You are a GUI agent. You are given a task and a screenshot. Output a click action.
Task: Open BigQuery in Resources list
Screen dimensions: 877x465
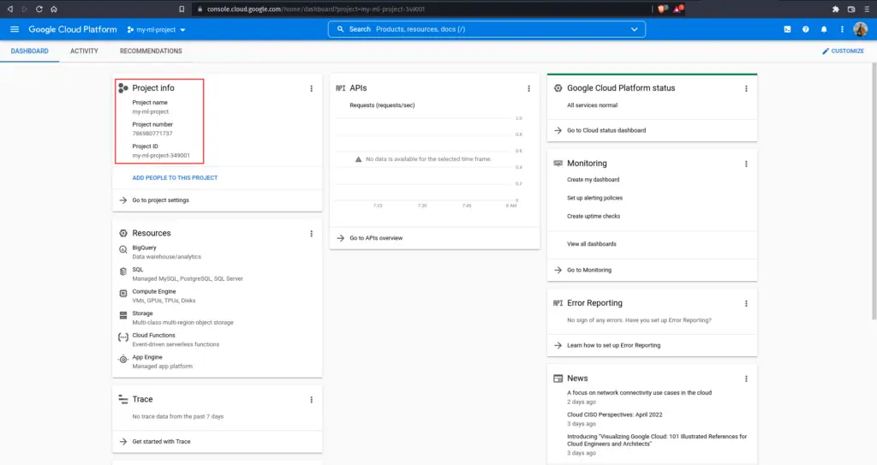(x=144, y=248)
